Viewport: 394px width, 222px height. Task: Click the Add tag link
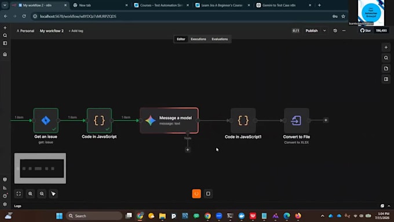click(x=76, y=31)
